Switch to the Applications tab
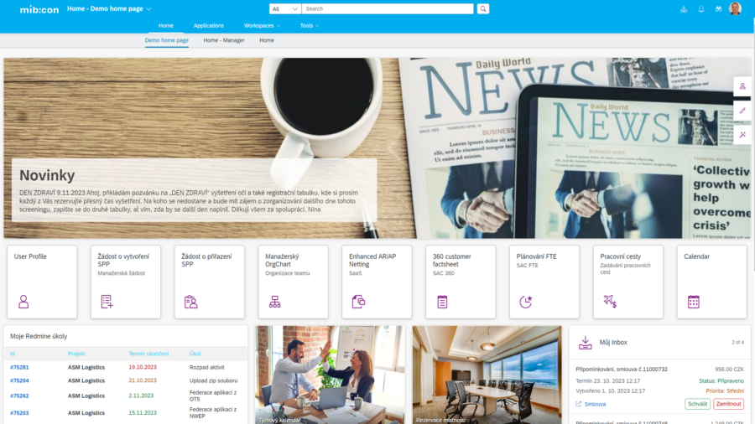 209,26
